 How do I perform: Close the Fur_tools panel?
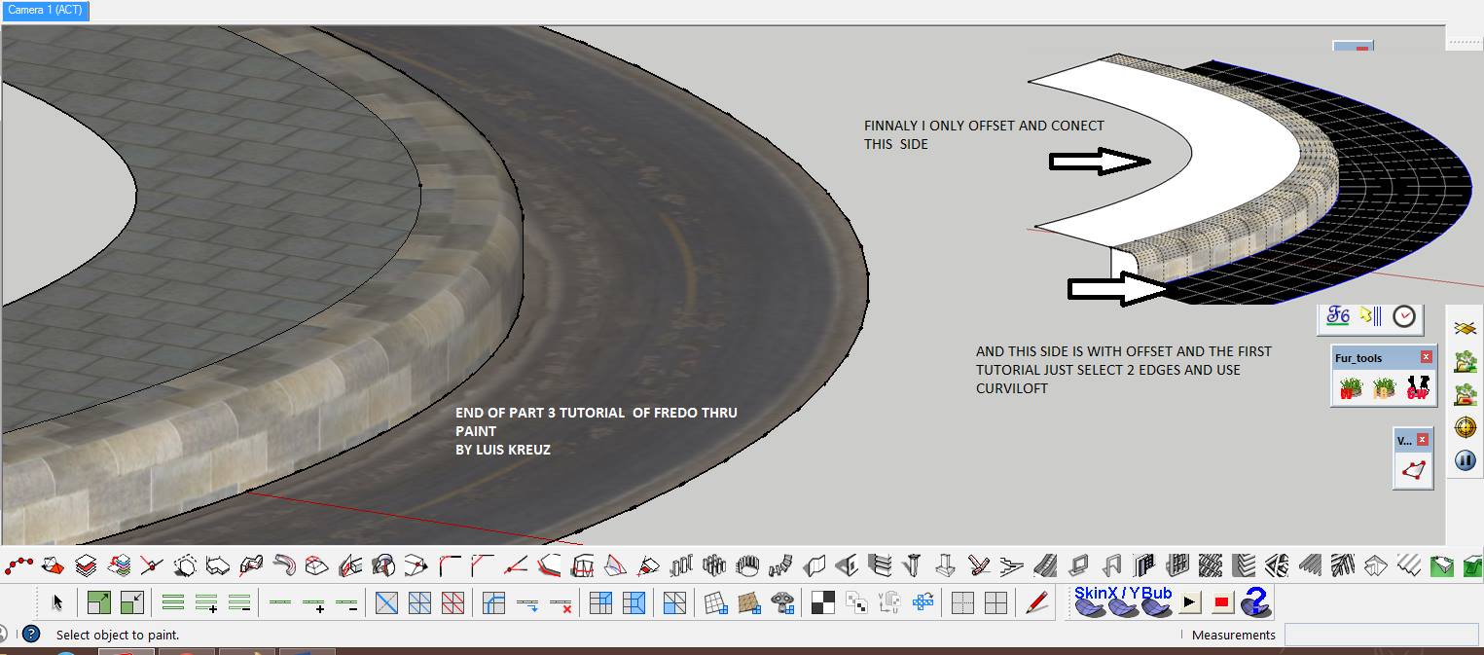pos(1426,356)
